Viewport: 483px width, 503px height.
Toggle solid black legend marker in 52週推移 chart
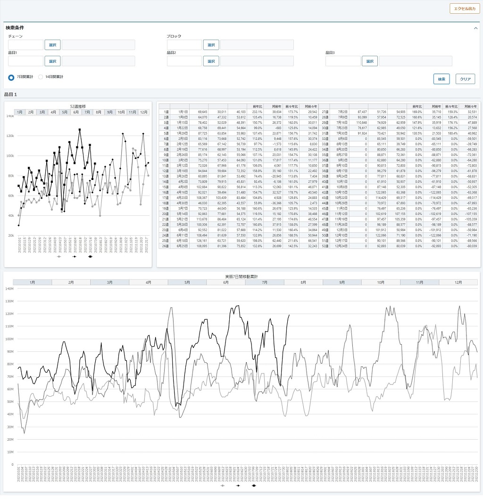(x=90, y=256)
